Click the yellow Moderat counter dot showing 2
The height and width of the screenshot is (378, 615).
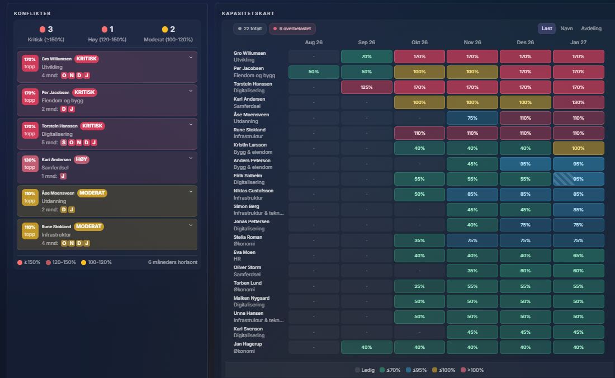[165, 30]
